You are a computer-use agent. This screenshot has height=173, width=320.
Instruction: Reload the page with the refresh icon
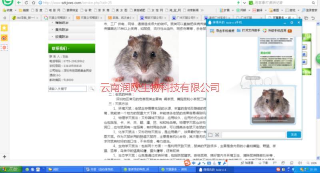pyautogui.click(x=26, y=3)
